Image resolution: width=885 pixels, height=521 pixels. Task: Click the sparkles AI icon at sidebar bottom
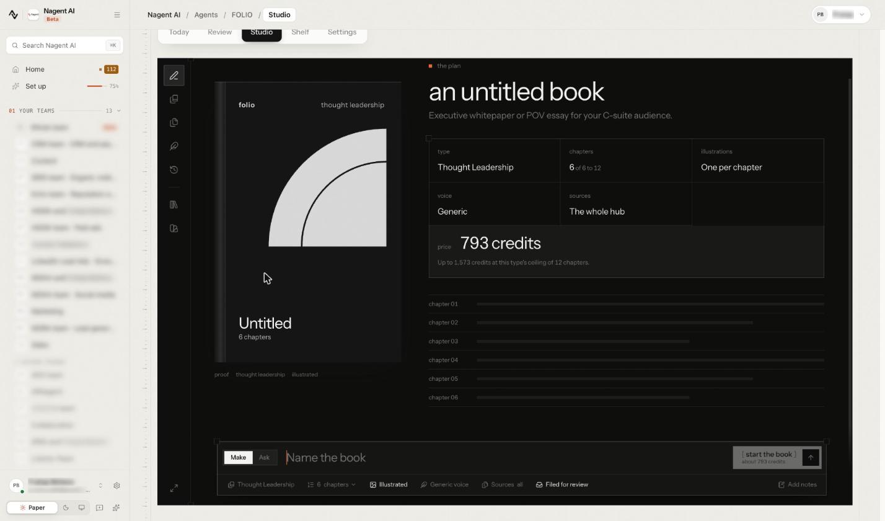click(116, 507)
